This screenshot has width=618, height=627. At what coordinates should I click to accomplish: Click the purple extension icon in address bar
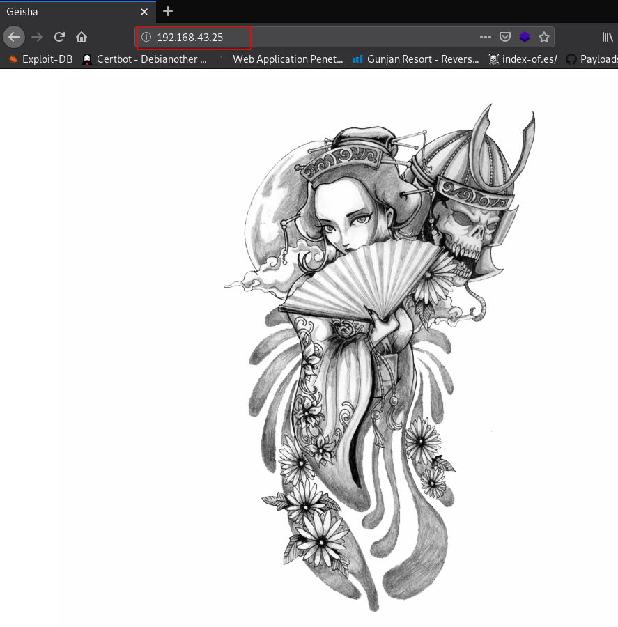click(x=525, y=37)
